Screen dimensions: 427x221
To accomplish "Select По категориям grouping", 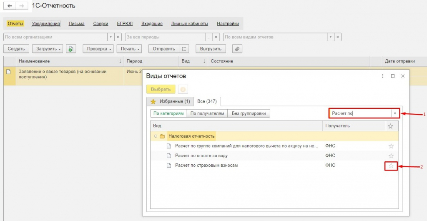I will [168, 113].
